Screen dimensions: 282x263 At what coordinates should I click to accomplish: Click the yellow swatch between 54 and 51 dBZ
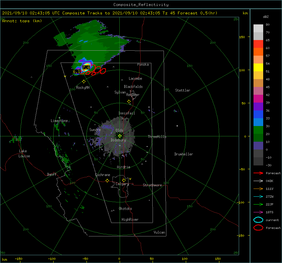[258, 68]
